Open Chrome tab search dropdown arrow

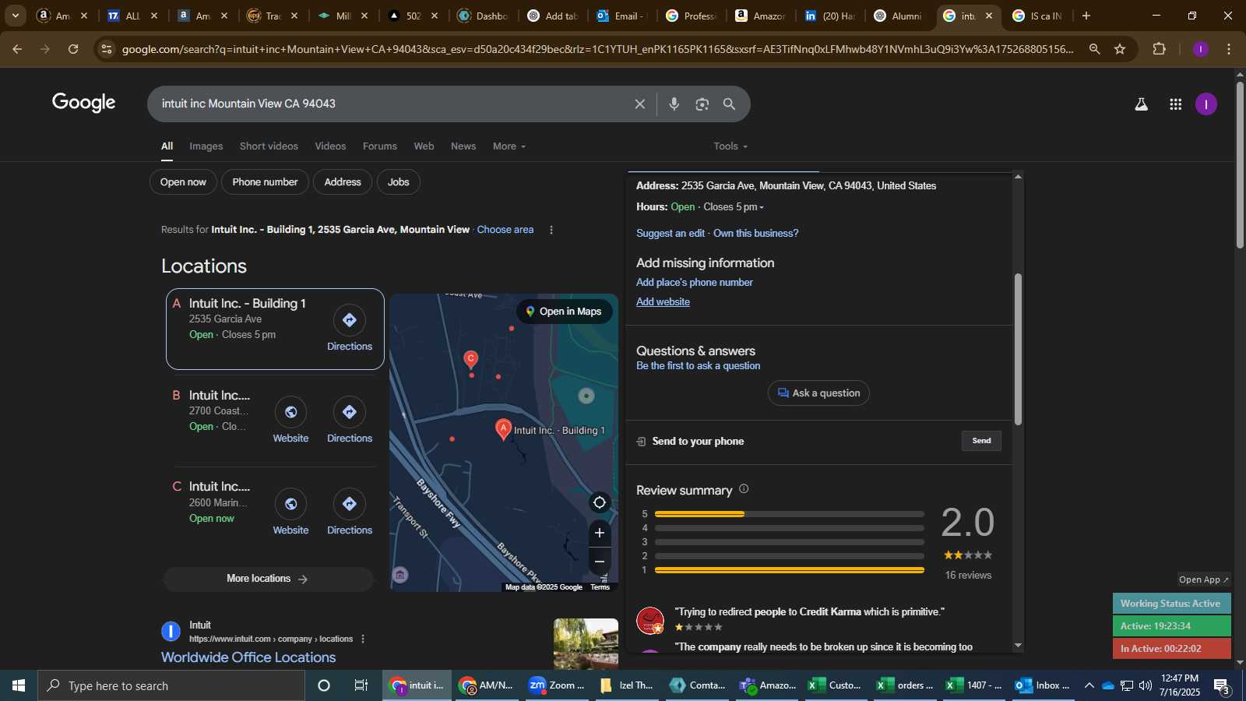[x=15, y=16]
